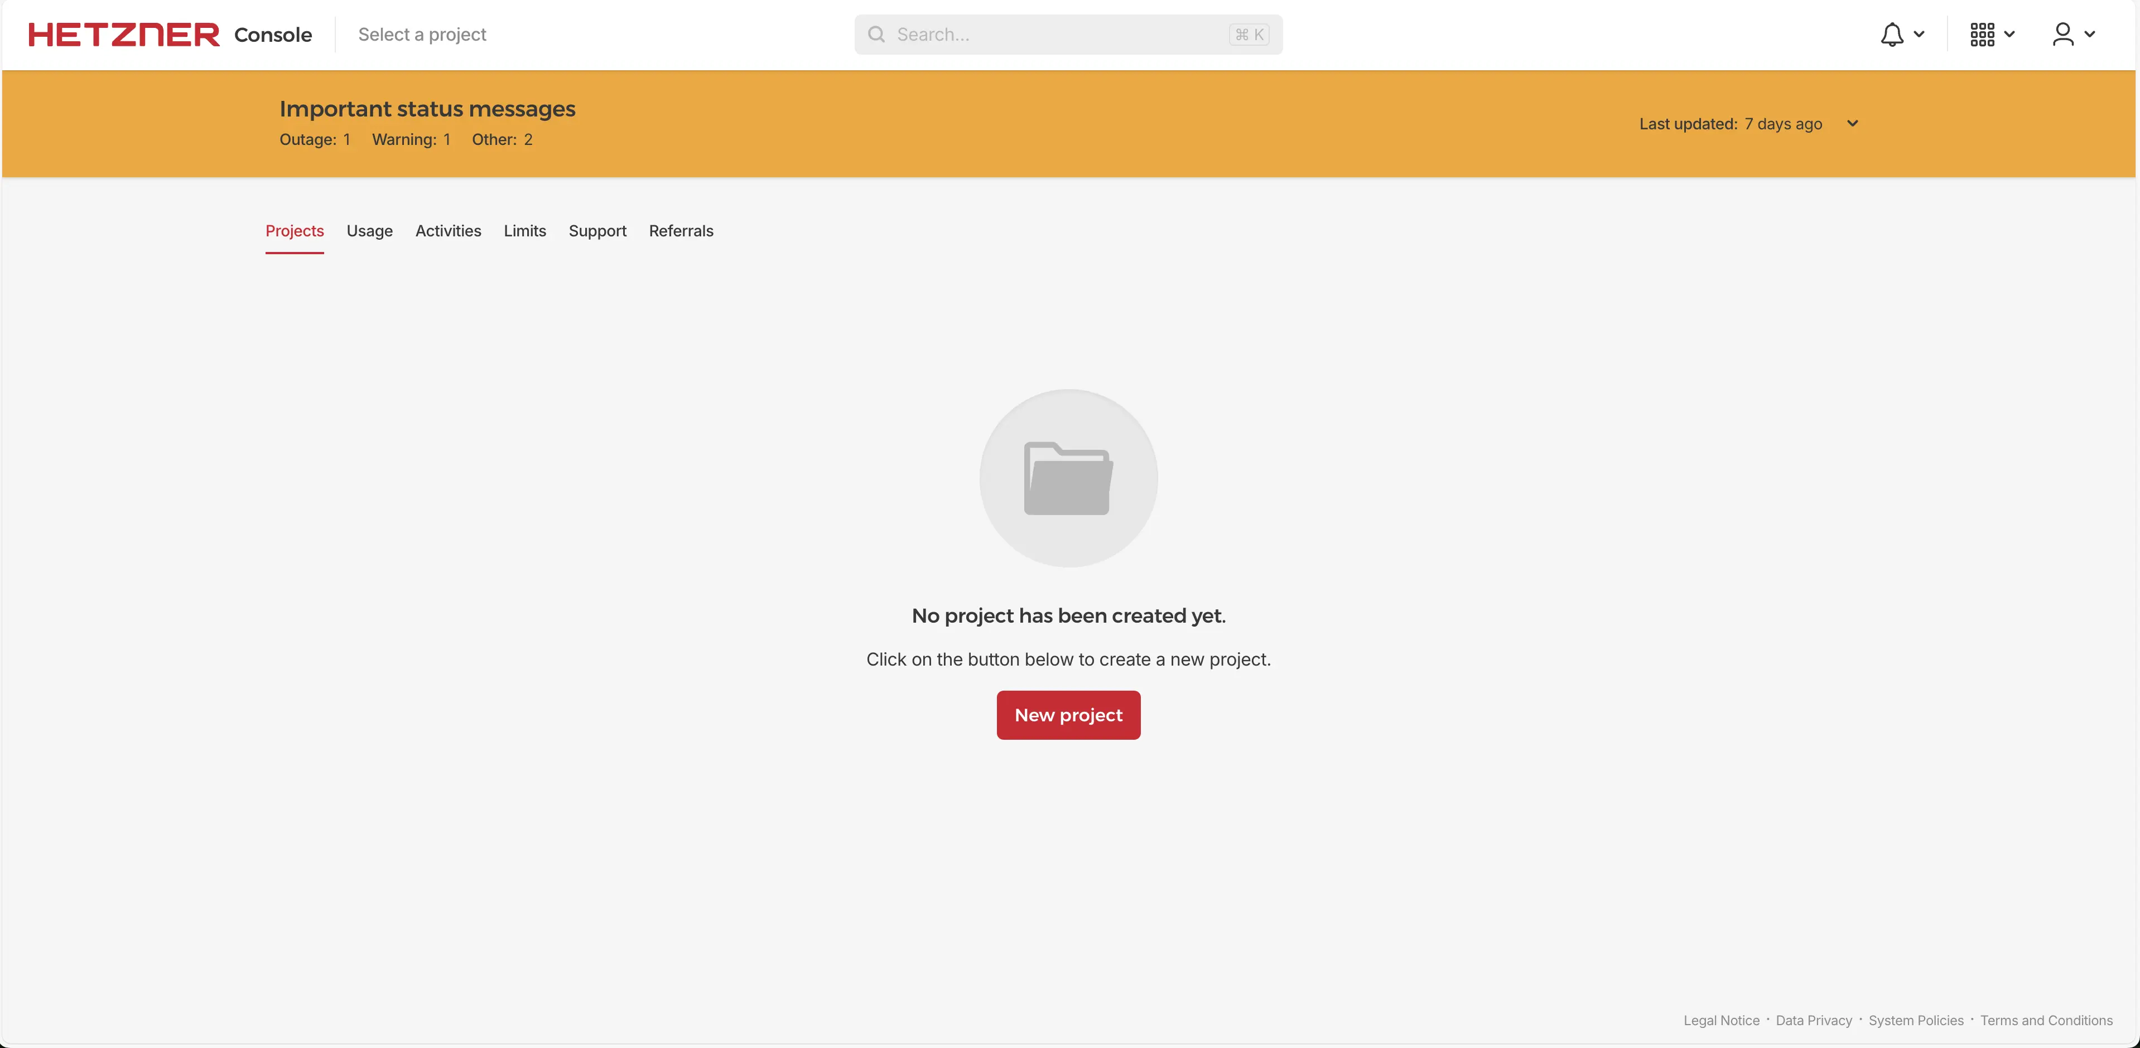Image resolution: width=2140 pixels, height=1048 pixels.
Task: Switch to the Usage tab
Action: point(369,231)
